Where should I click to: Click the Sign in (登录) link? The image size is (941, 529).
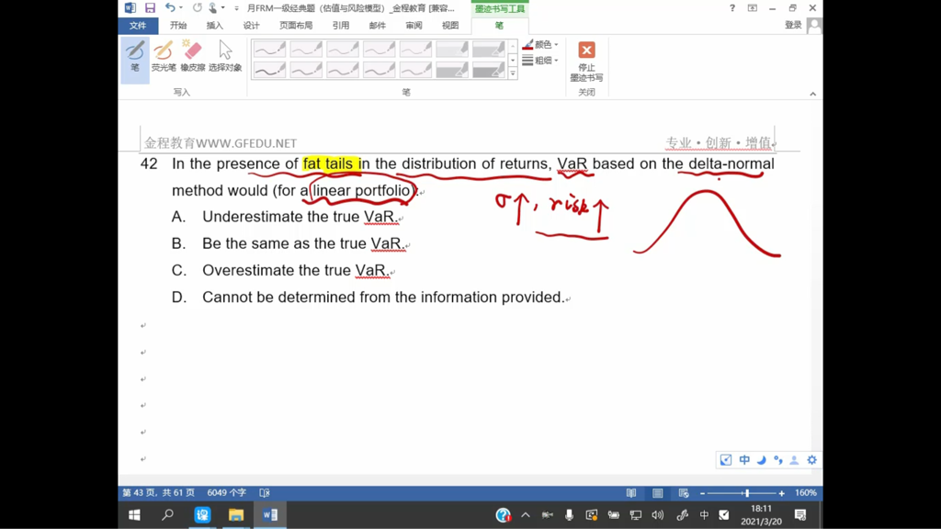click(793, 26)
